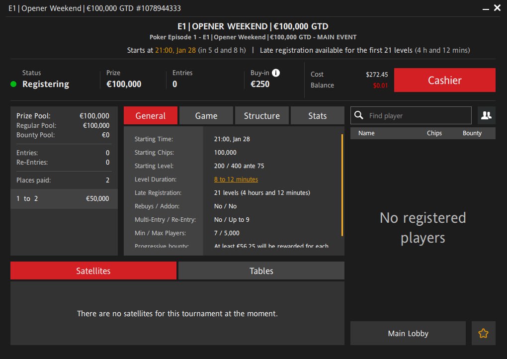Click Rebuys / Addon 'No / No' value
Viewport: 507px width, 359px height.
click(x=225, y=206)
